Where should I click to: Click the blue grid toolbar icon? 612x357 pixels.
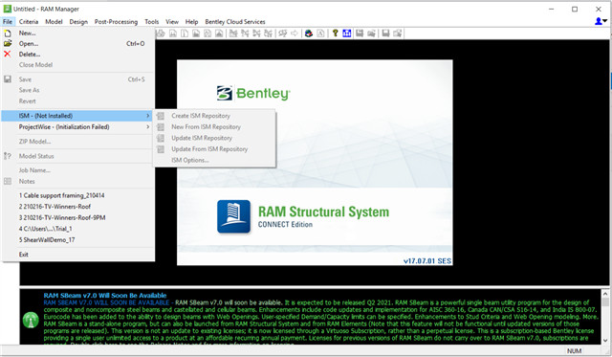[x=347, y=33]
